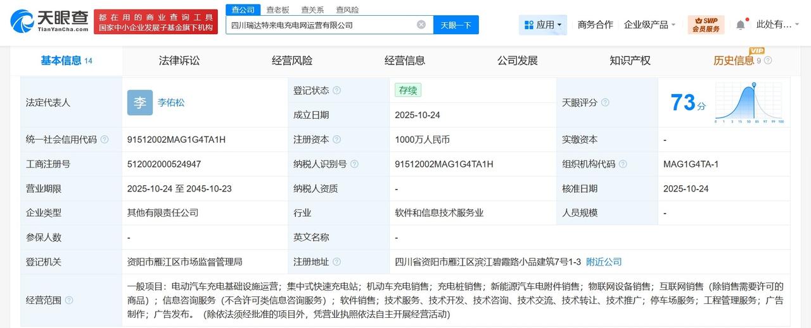Open the 法律诉讼 tab
The image size is (811, 328).
point(179,61)
